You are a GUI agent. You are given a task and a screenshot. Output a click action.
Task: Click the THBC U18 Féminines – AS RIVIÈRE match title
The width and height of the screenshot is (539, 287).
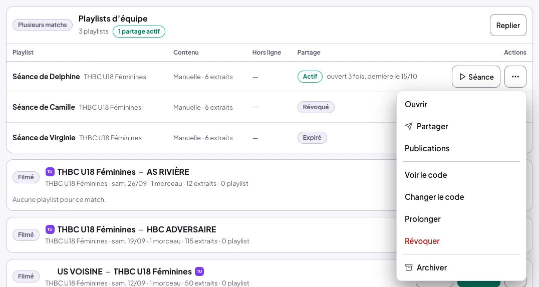pos(123,172)
